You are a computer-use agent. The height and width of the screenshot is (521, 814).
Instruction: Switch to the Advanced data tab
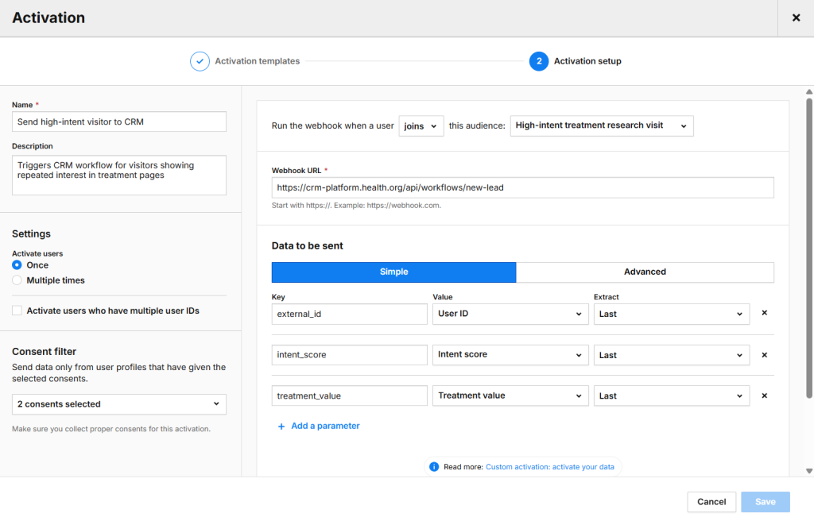point(645,272)
